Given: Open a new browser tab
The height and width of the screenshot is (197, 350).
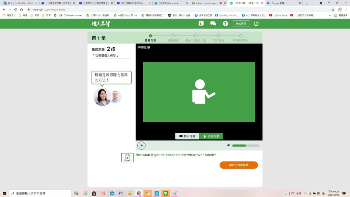Looking at the screenshot, I should coord(307,3).
